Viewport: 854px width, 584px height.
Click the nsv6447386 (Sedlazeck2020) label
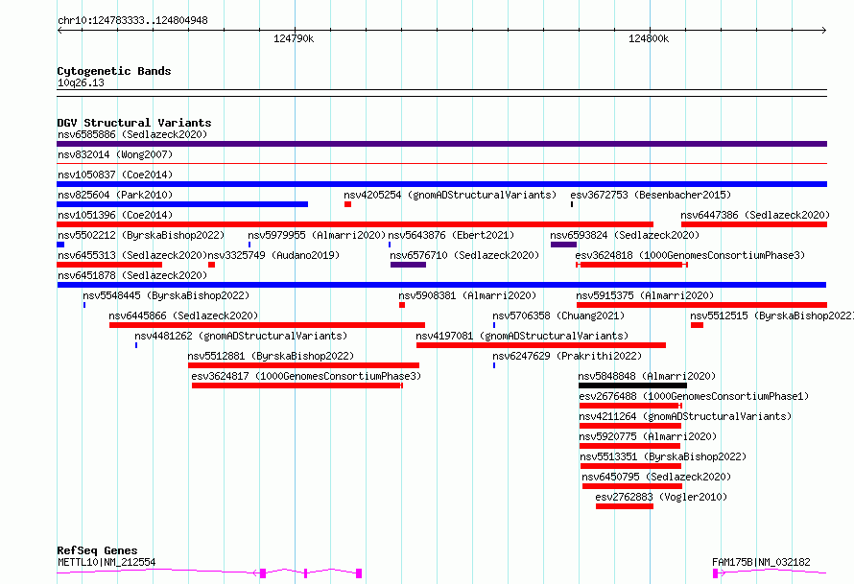755,215
